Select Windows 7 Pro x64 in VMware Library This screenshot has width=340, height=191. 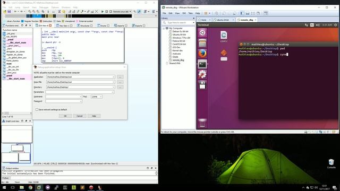click(x=181, y=38)
